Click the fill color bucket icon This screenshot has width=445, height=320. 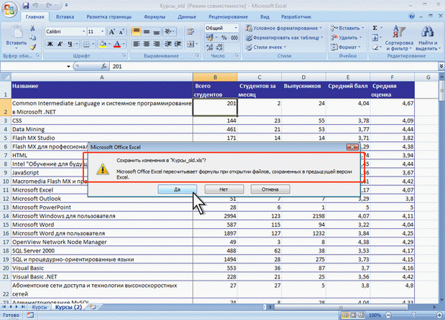[103, 44]
